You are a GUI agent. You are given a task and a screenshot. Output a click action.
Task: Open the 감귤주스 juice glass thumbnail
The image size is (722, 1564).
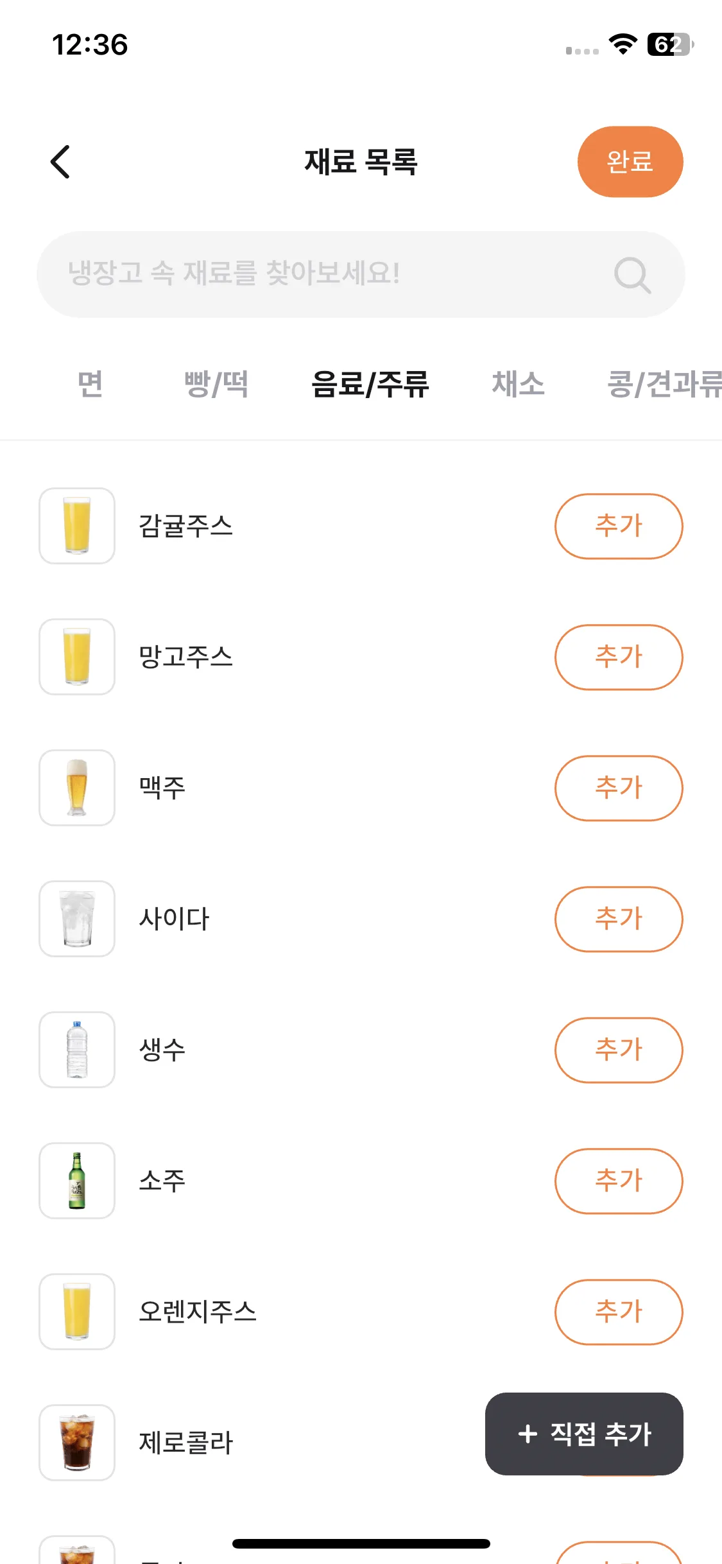coord(77,526)
